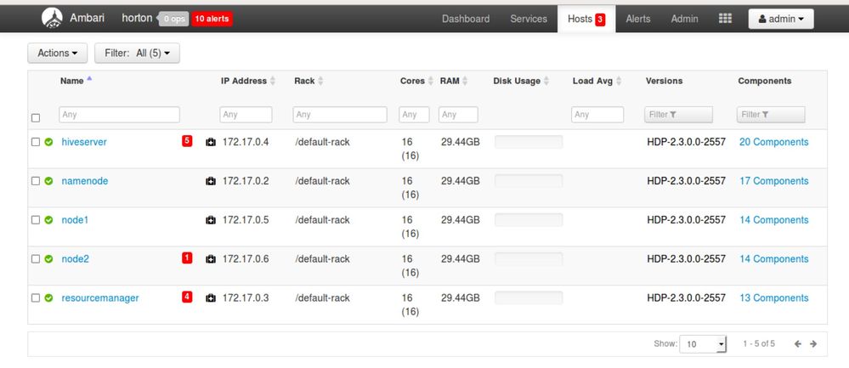
Task: Click medkit icon in resourcemanager row
Action: pos(211,298)
